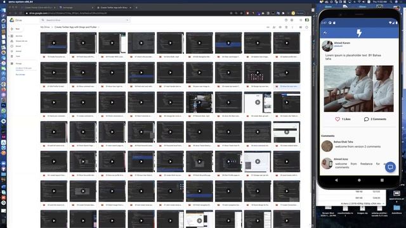The image size is (406, 228).
Task: Focus the Search in Drive field
Action: [86, 20]
